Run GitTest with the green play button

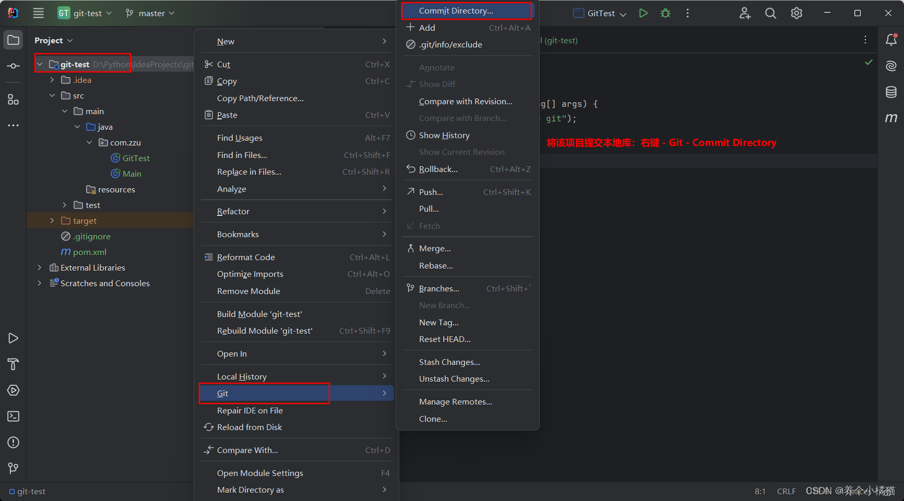[643, 13]
